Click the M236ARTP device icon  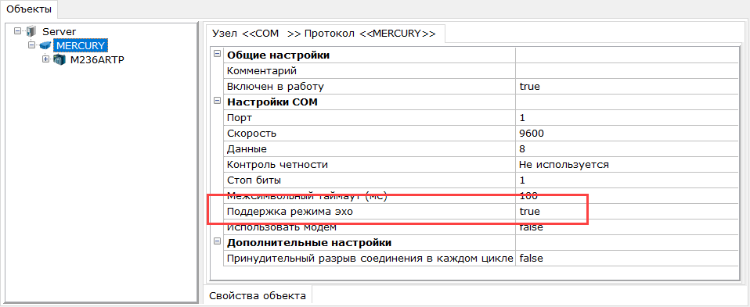tap(59, 59)
